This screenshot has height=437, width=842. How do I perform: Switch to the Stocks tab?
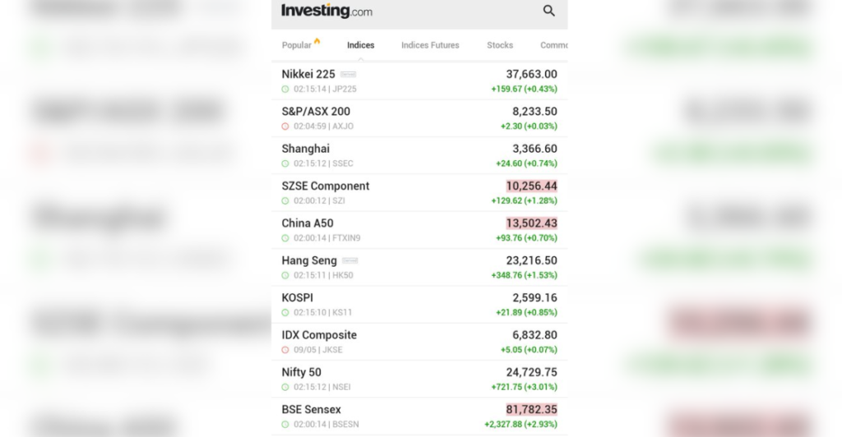[500, 45]
